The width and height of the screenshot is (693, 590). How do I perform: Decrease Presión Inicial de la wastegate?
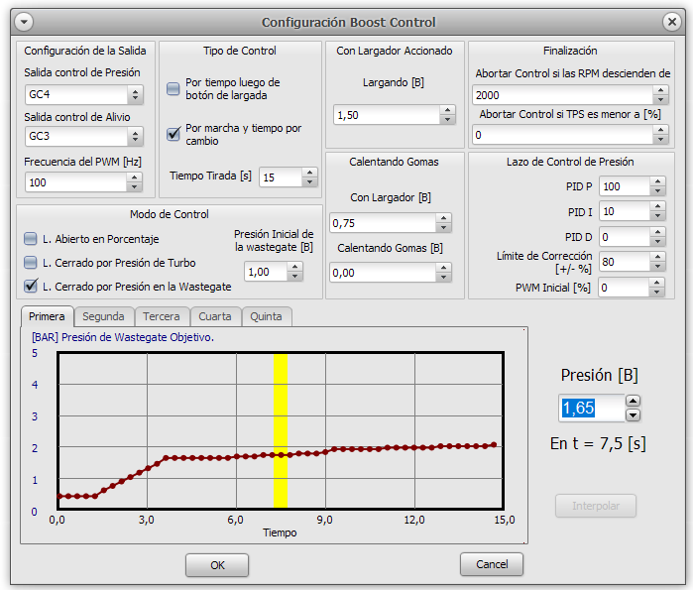pyautogui.click(x=294, y=277)
